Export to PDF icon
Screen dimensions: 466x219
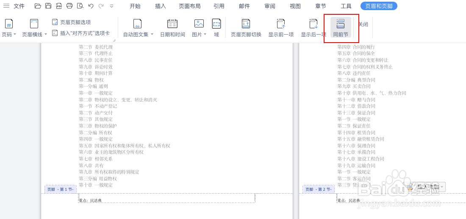pyautogui.click(x=59, y=5)
